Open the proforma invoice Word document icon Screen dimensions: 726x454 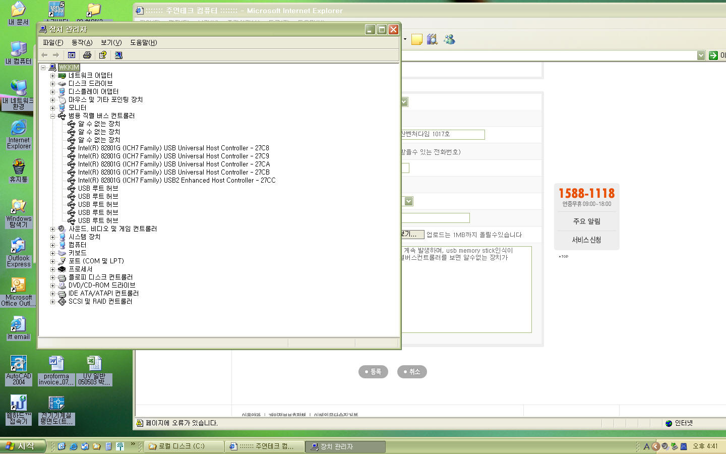[56, 370]
